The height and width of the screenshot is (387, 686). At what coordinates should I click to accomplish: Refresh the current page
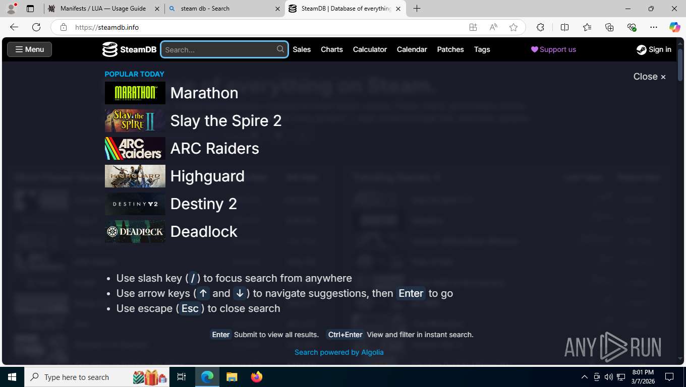pyautogui.click(x=36, y=27)
